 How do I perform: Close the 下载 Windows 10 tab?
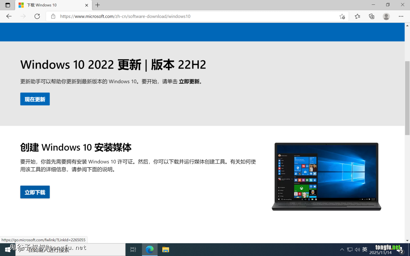tap(87, 5)
